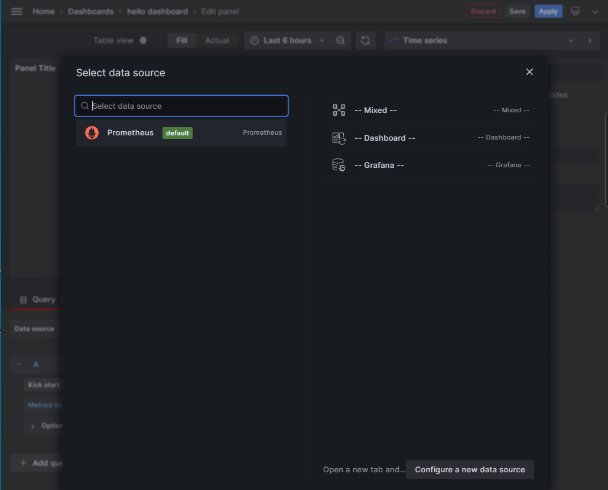This screenshot has height=490, width=608.
Task: Open the Dashboards breadcrumb link
Action: click(91, 12)
